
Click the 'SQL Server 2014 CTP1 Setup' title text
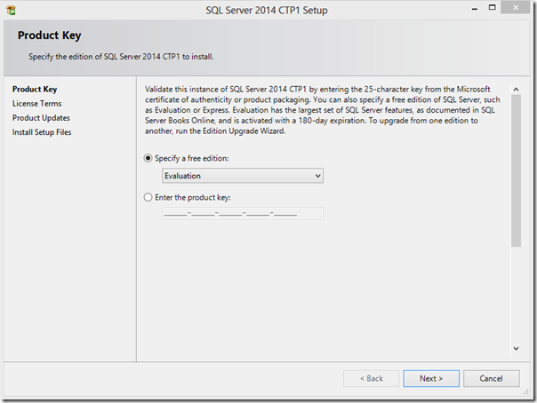coord(267,11)
